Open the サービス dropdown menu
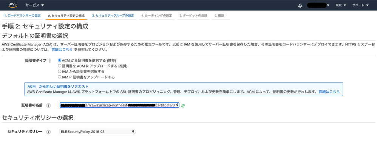 pyautogui.click(x=35, y=5)
